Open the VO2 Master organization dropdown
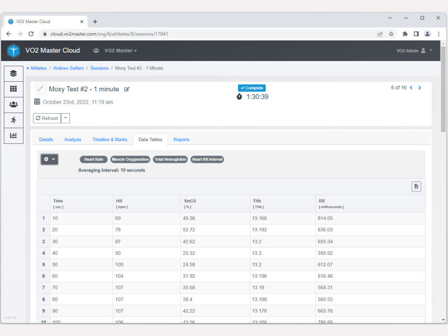The height and width of the screenshot is (336, 448). click(x=120, y=50)
